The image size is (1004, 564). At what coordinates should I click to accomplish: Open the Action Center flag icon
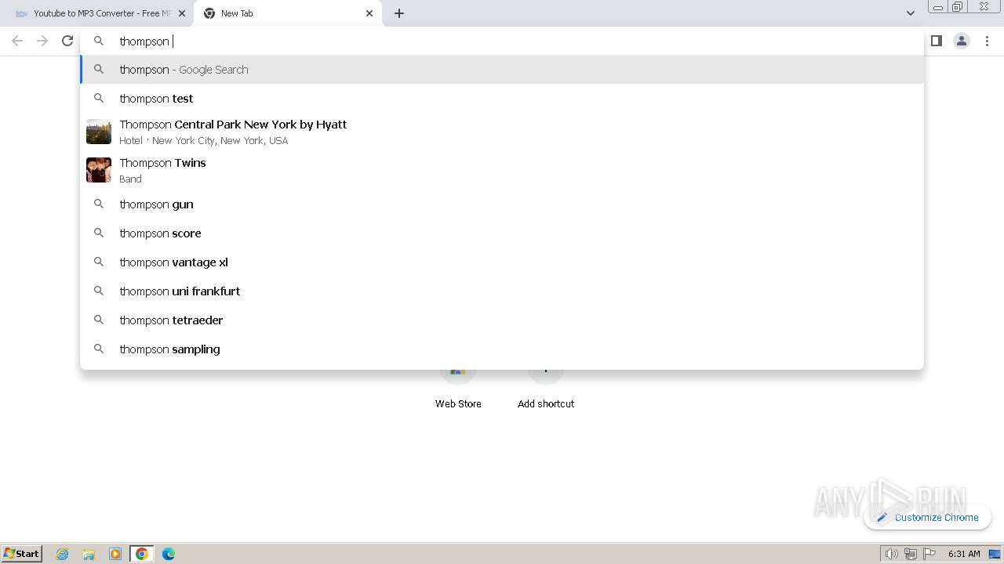coord(929,554)
